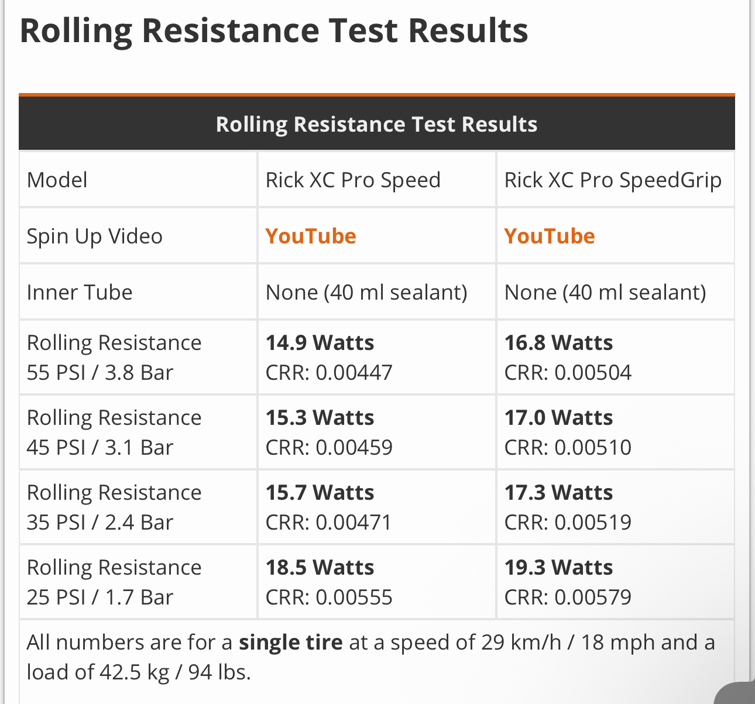This screenshot has width=755, height=704.
Task: Click the CRR: 0.00471 value
Action: coord(329,522)
